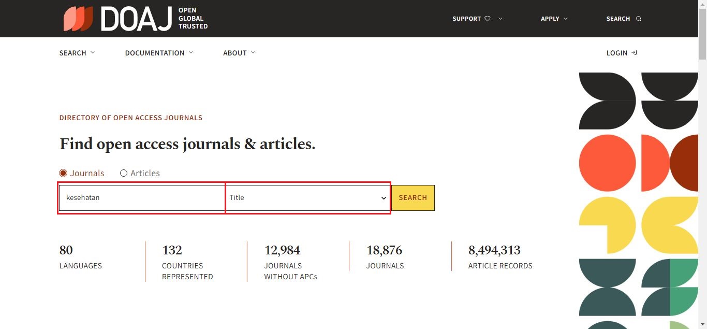Expand the chevron next to SUPPORT
This screenshot has height=329, width=707.
click(x=500, y=19)
